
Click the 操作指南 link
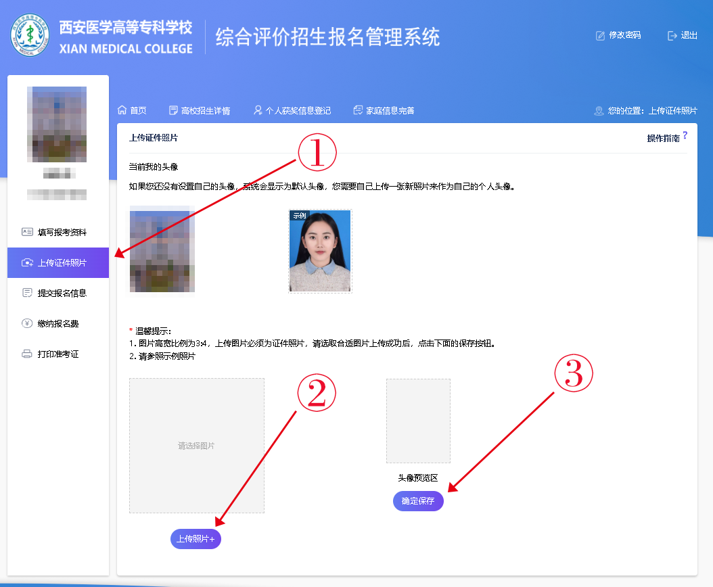click(x=663, y=138)
